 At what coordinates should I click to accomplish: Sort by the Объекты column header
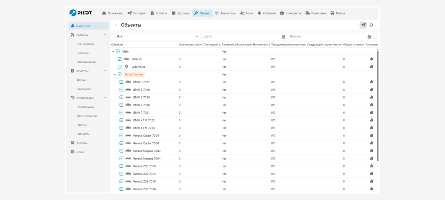(117, 44)
